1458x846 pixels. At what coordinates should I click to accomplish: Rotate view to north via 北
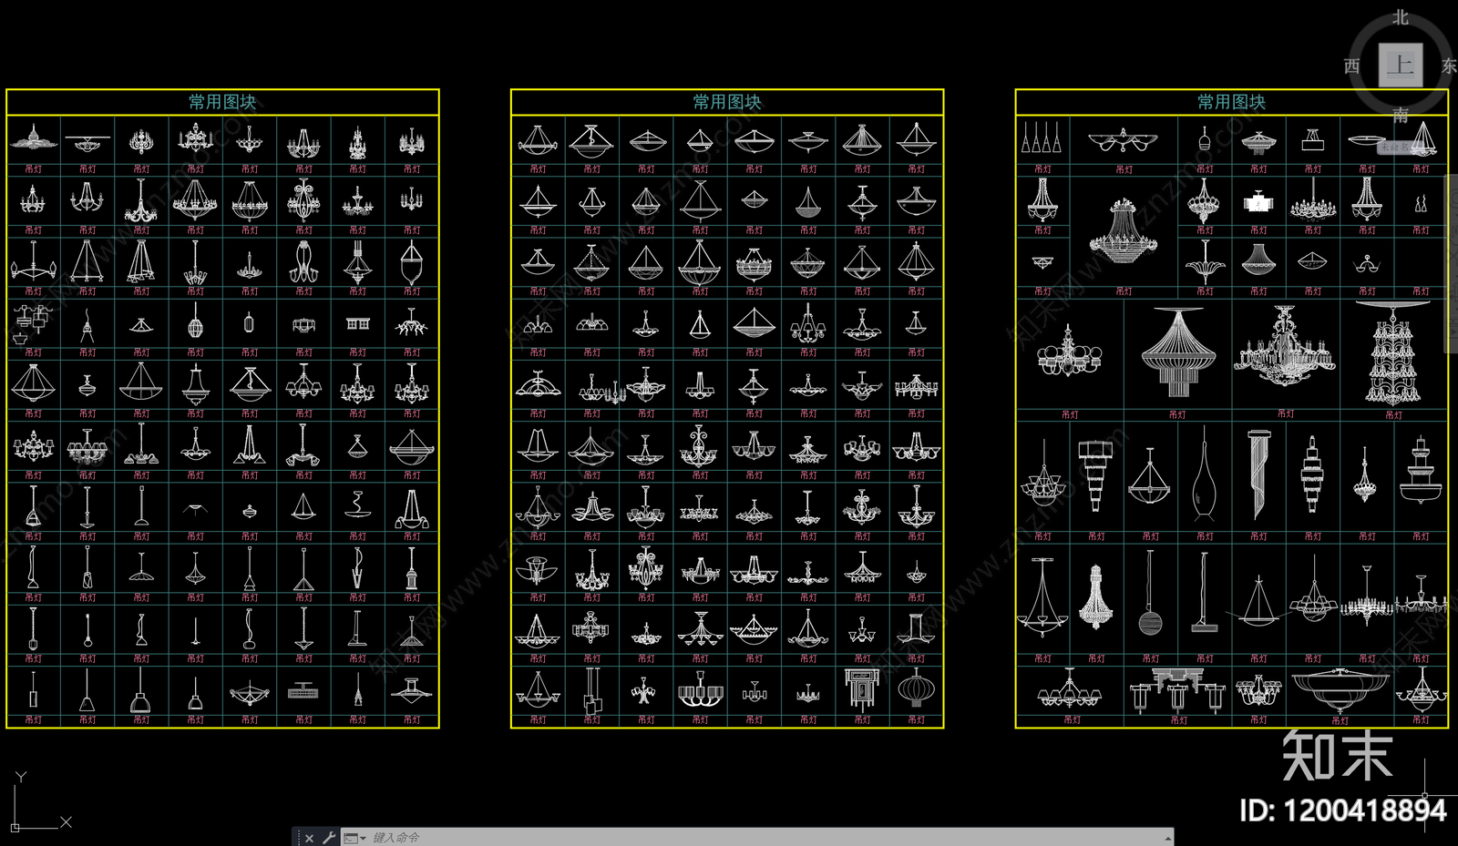[1400, 17]
